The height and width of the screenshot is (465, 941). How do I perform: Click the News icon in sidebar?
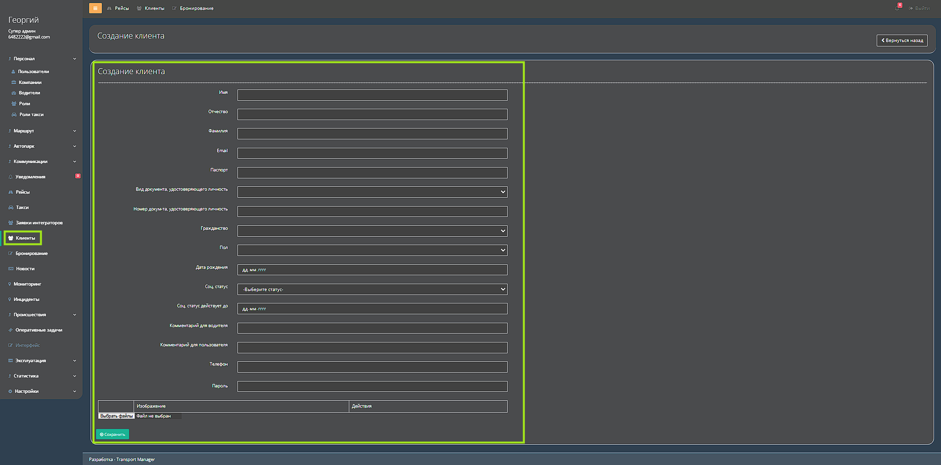click(11, 269)
